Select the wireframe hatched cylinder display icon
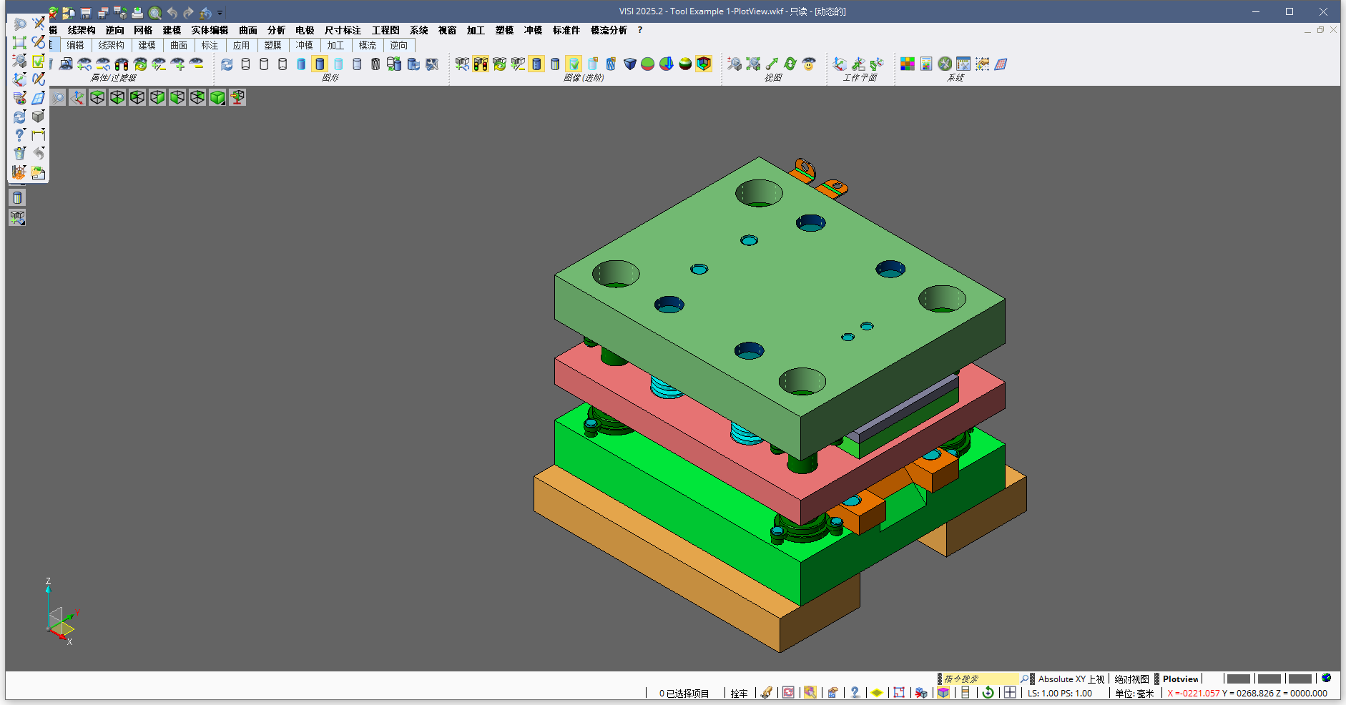 click(375, 64)
